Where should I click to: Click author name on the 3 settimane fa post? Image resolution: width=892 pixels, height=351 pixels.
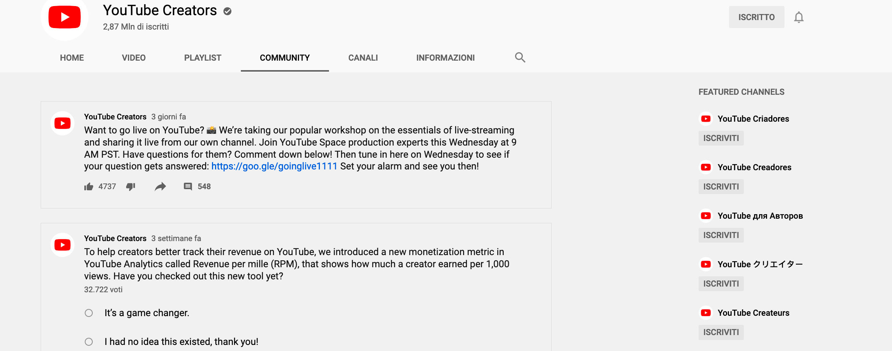point(115,238)
